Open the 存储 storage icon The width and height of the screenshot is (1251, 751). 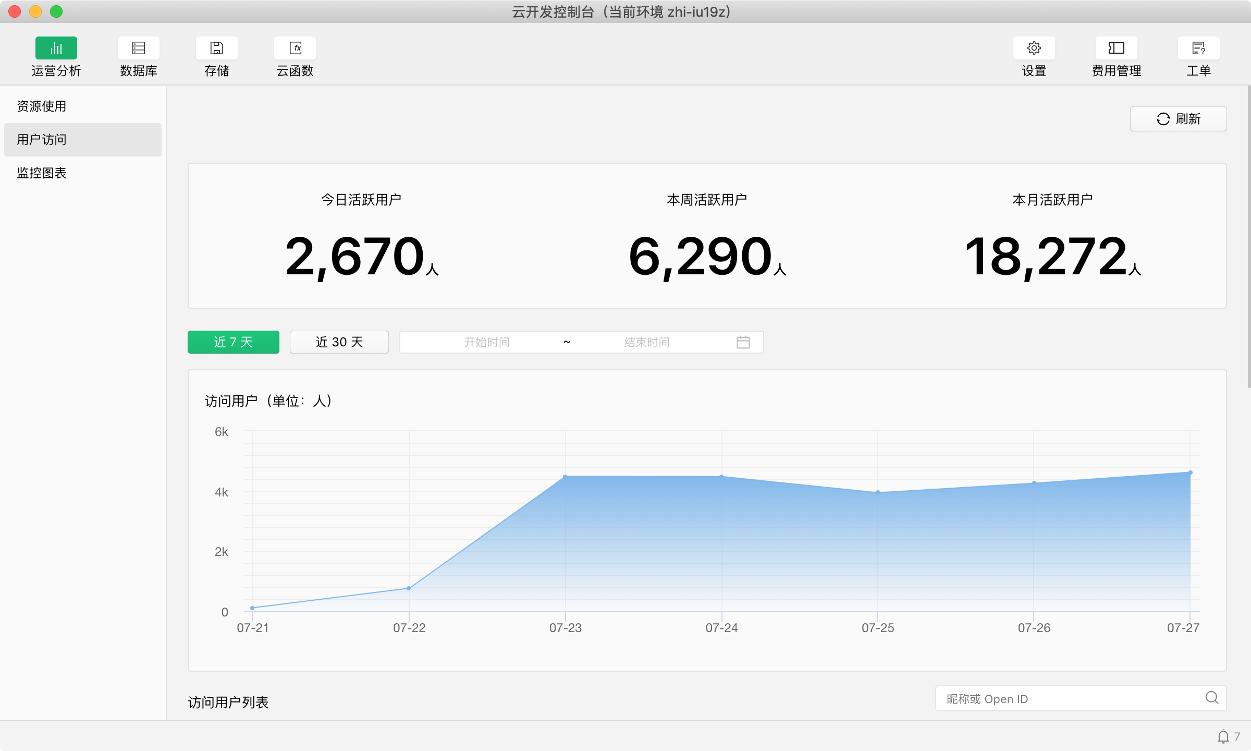[x=216, y=48]
